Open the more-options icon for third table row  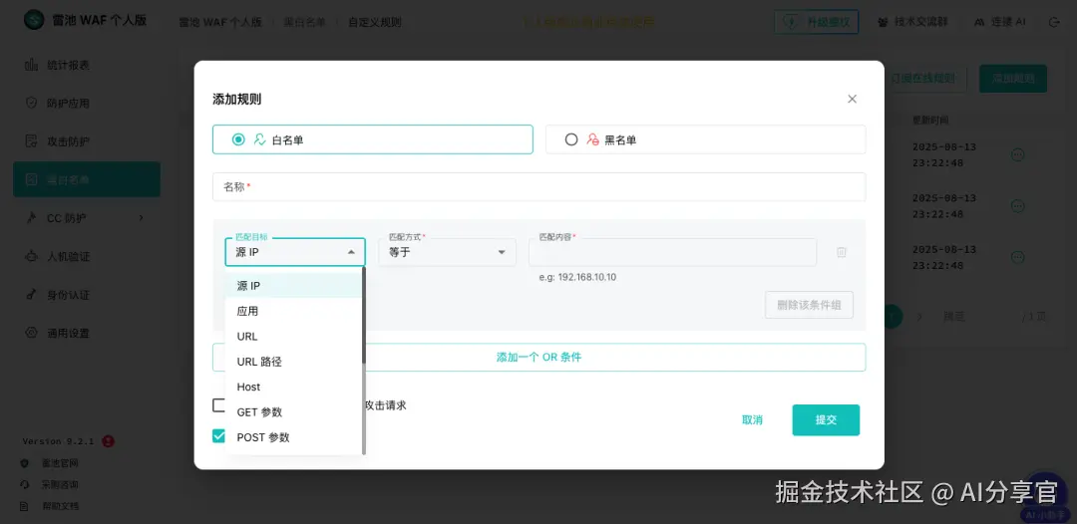[x=1018, y=257]
